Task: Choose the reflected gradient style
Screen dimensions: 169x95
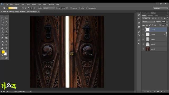Action: pos(31,8)
